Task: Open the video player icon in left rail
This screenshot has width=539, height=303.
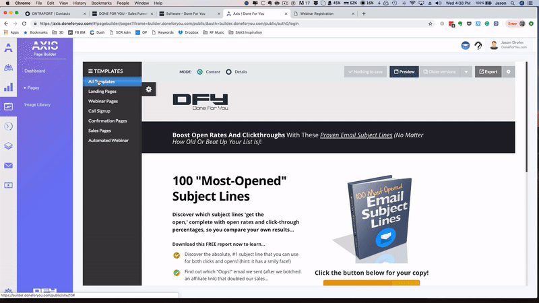Action: pos(8,185)
